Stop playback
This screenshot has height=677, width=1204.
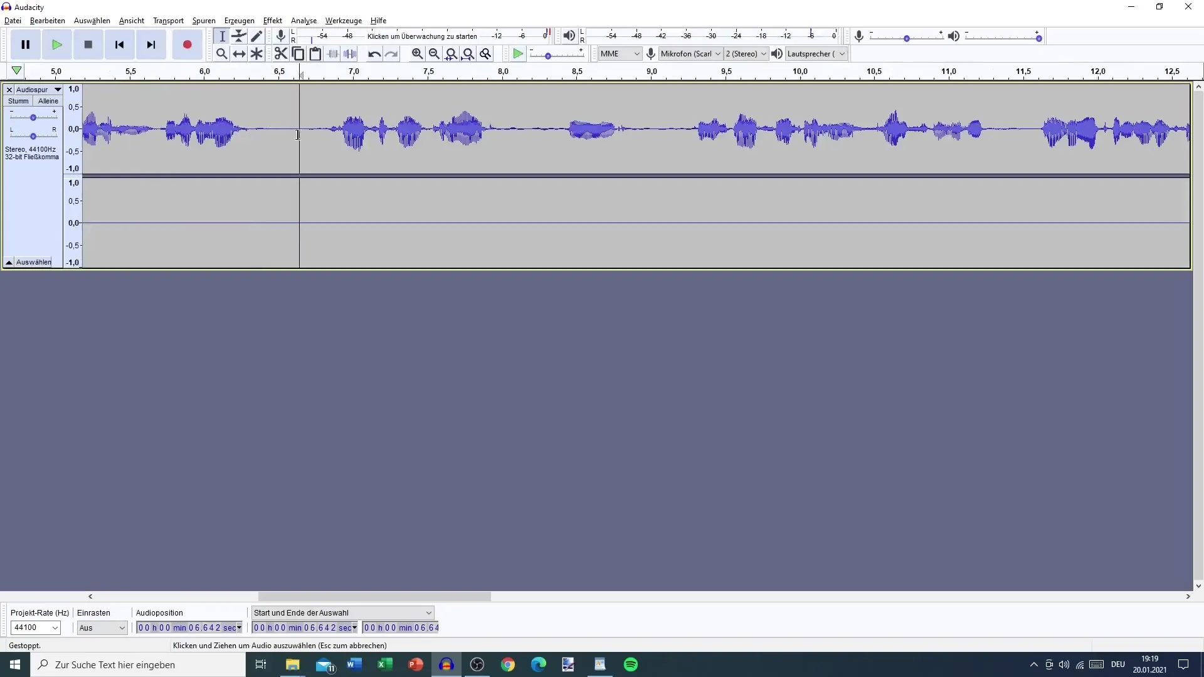(88, 45)
